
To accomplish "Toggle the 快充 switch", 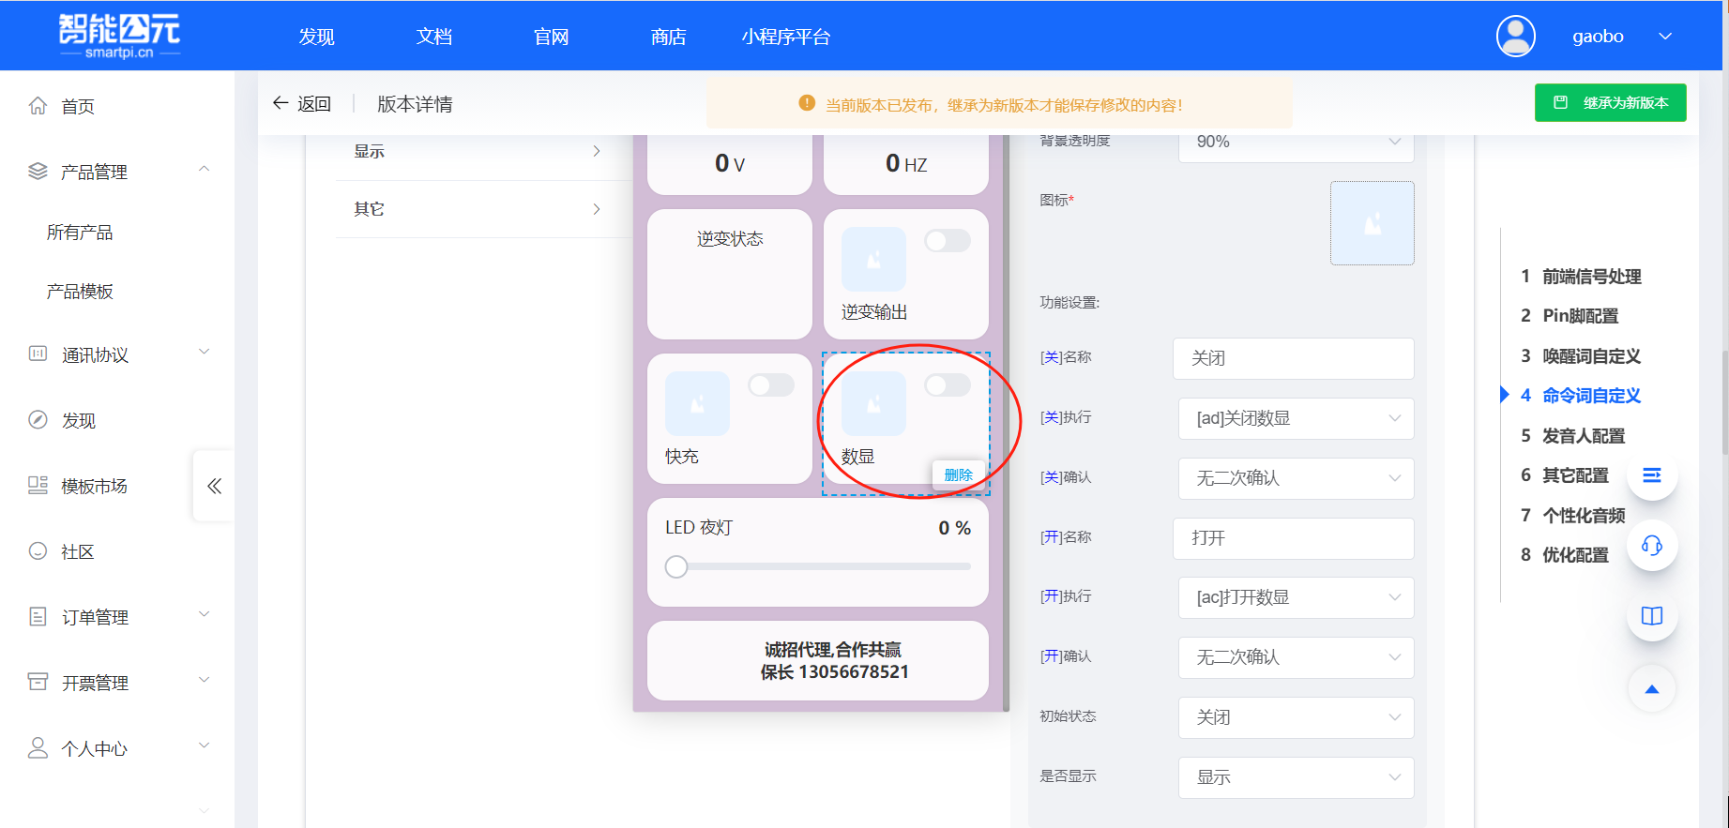I will pos(771,385).
